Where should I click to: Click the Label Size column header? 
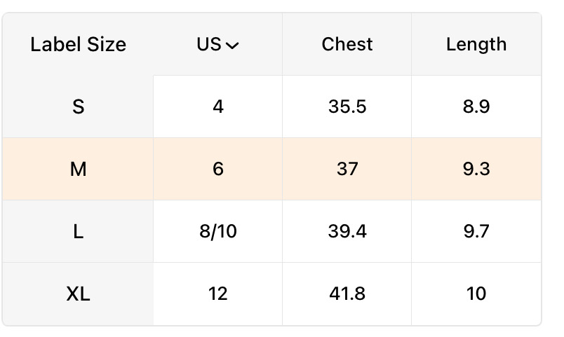[x=78, y=45]
